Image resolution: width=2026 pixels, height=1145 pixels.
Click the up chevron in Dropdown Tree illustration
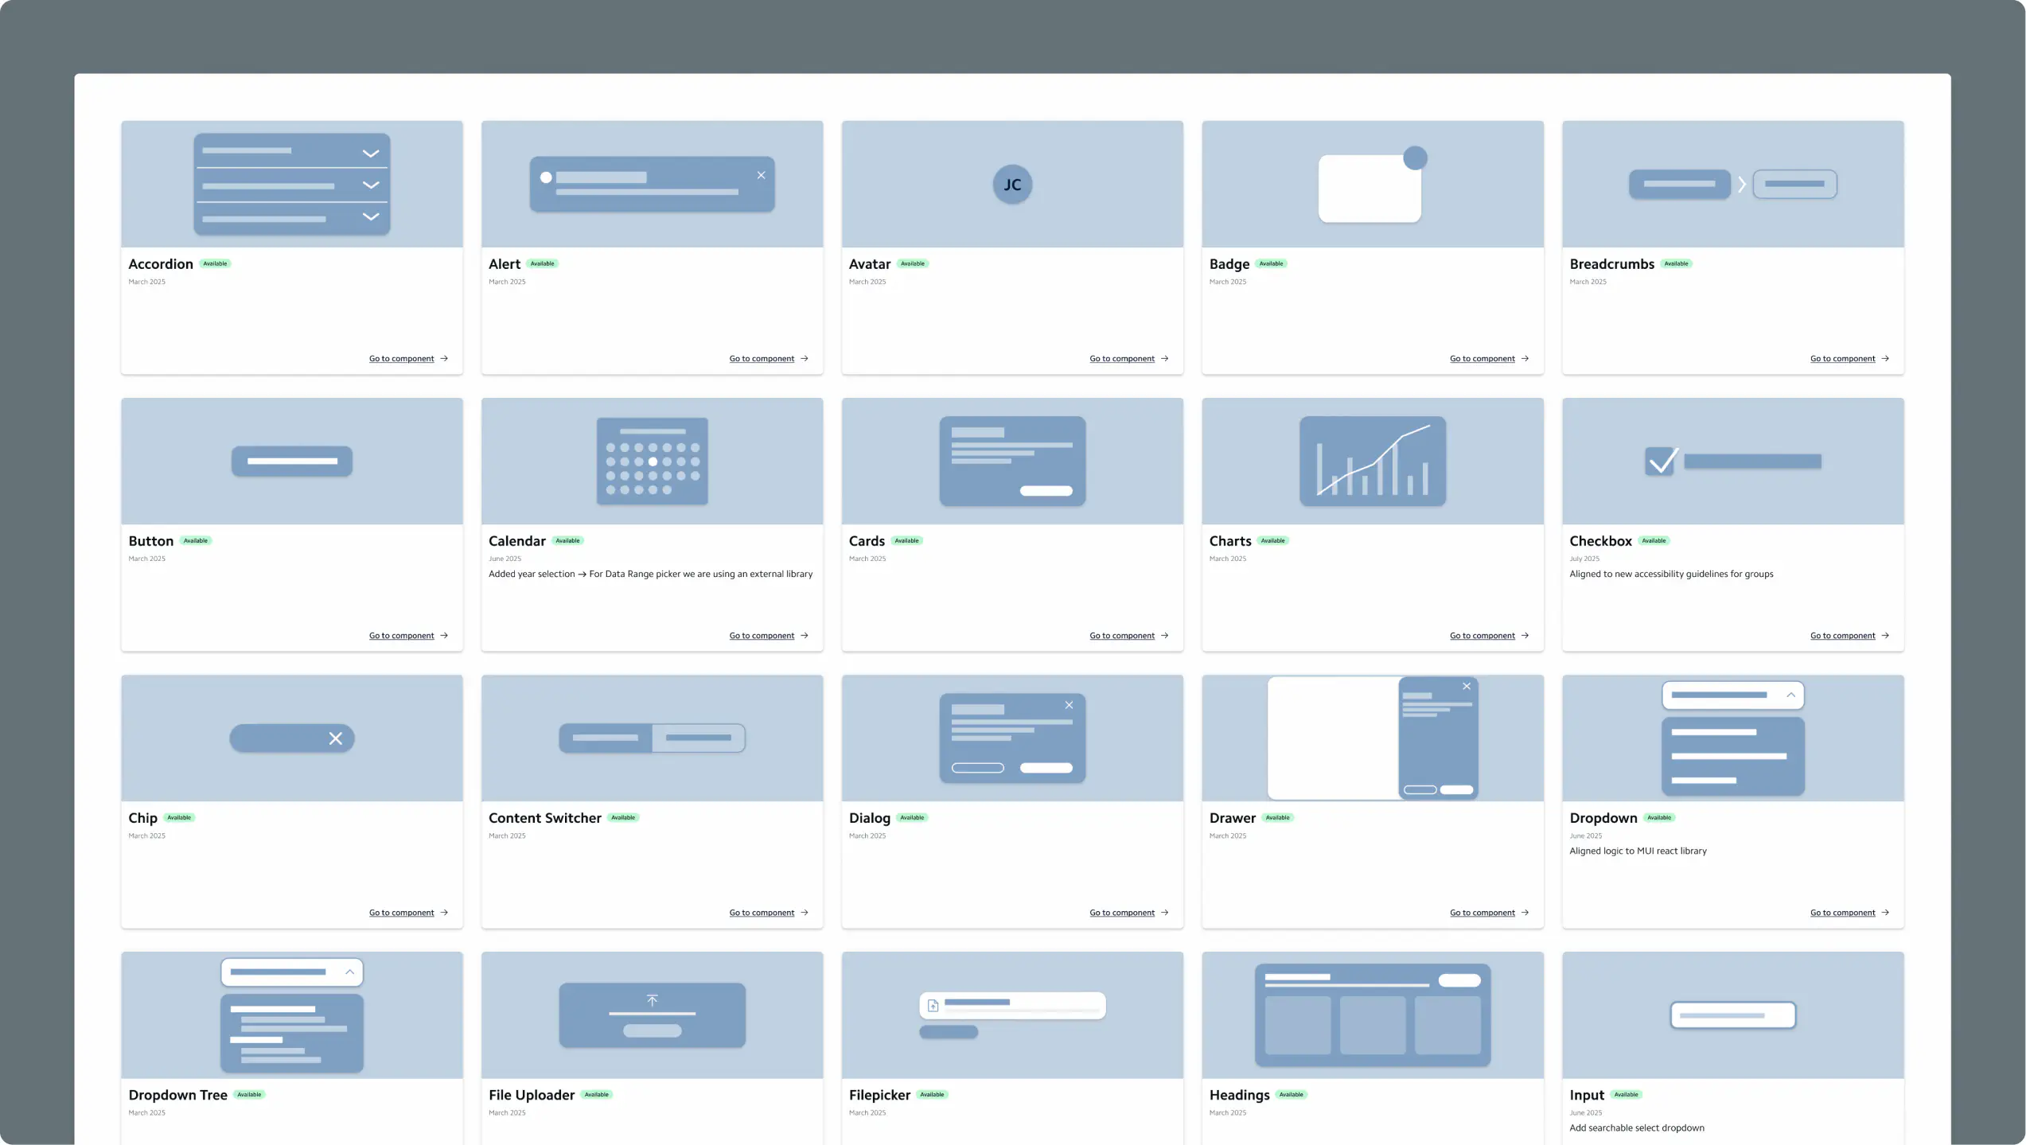point(349,972)
